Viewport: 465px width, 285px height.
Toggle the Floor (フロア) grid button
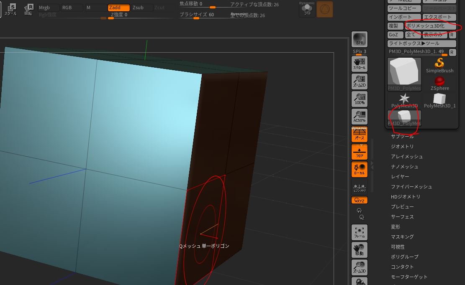(360, 152)
